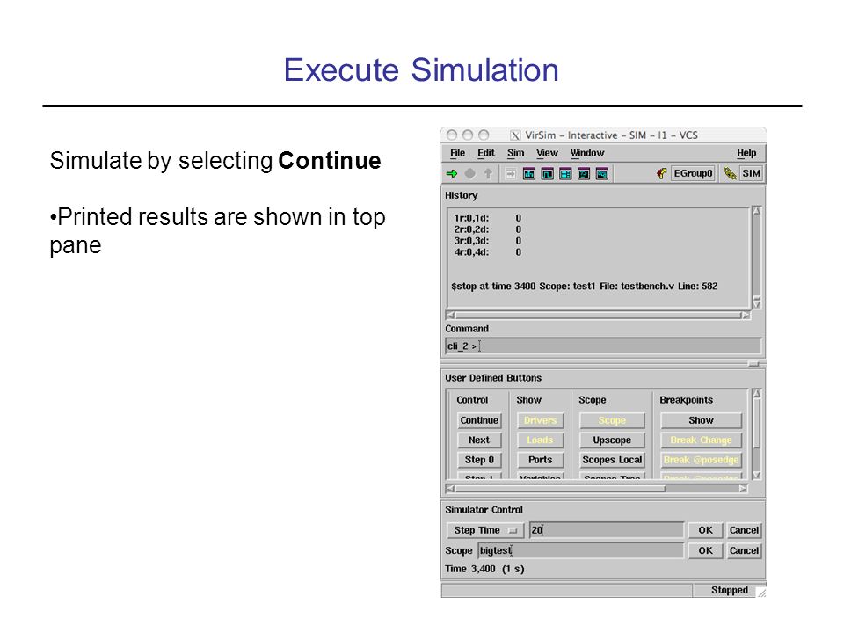Screen dimensions: 844x633
Task: Open the waveform window icon
Action: click(x=548, y=174)
